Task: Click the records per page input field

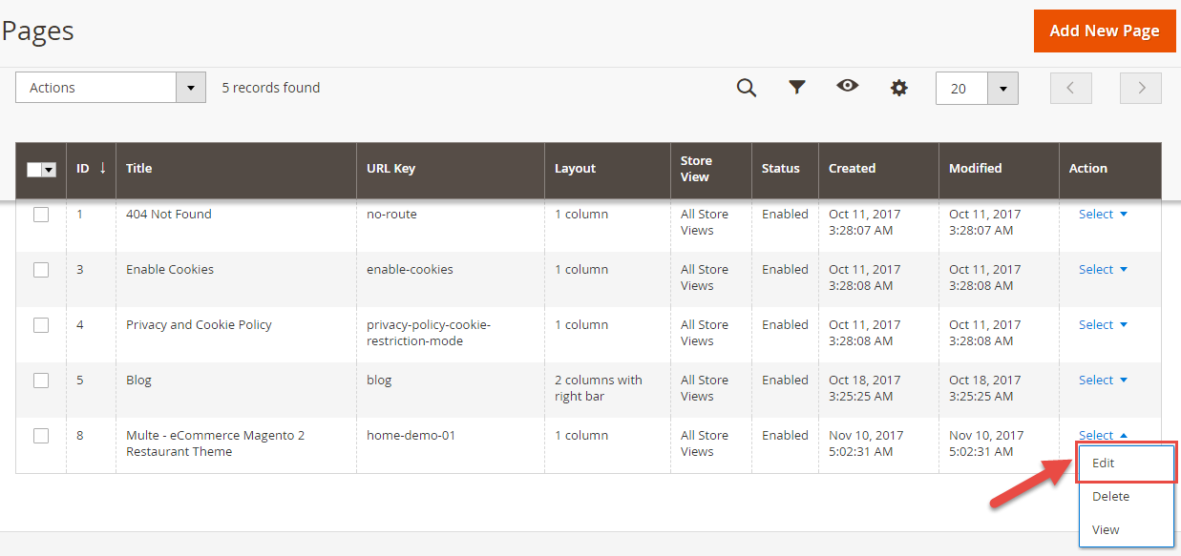Action: (960, 89)
